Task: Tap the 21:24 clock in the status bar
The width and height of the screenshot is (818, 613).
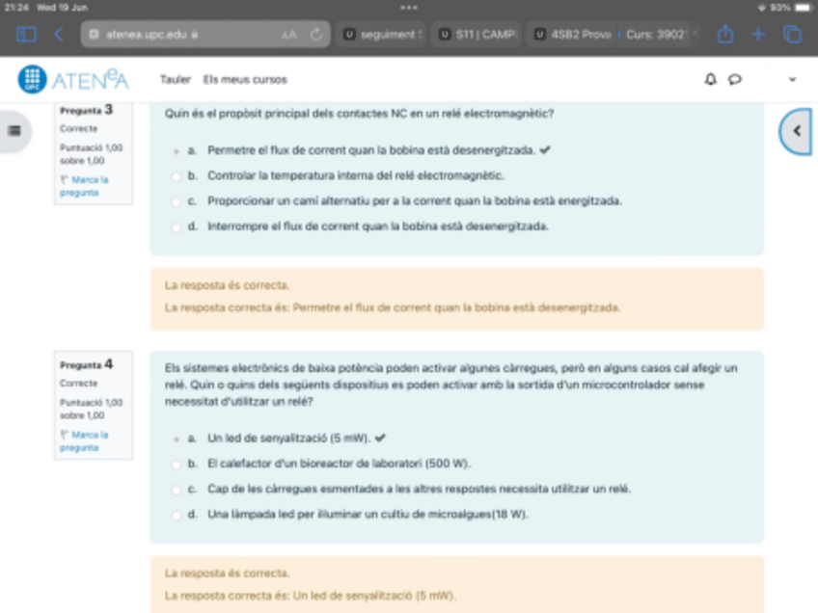Action: [16, 8]
